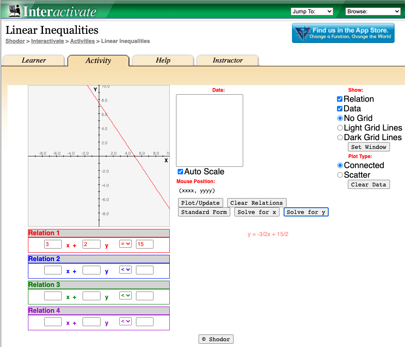
Task: Click inside the Data text area
Action: click(x=209, y=131)
